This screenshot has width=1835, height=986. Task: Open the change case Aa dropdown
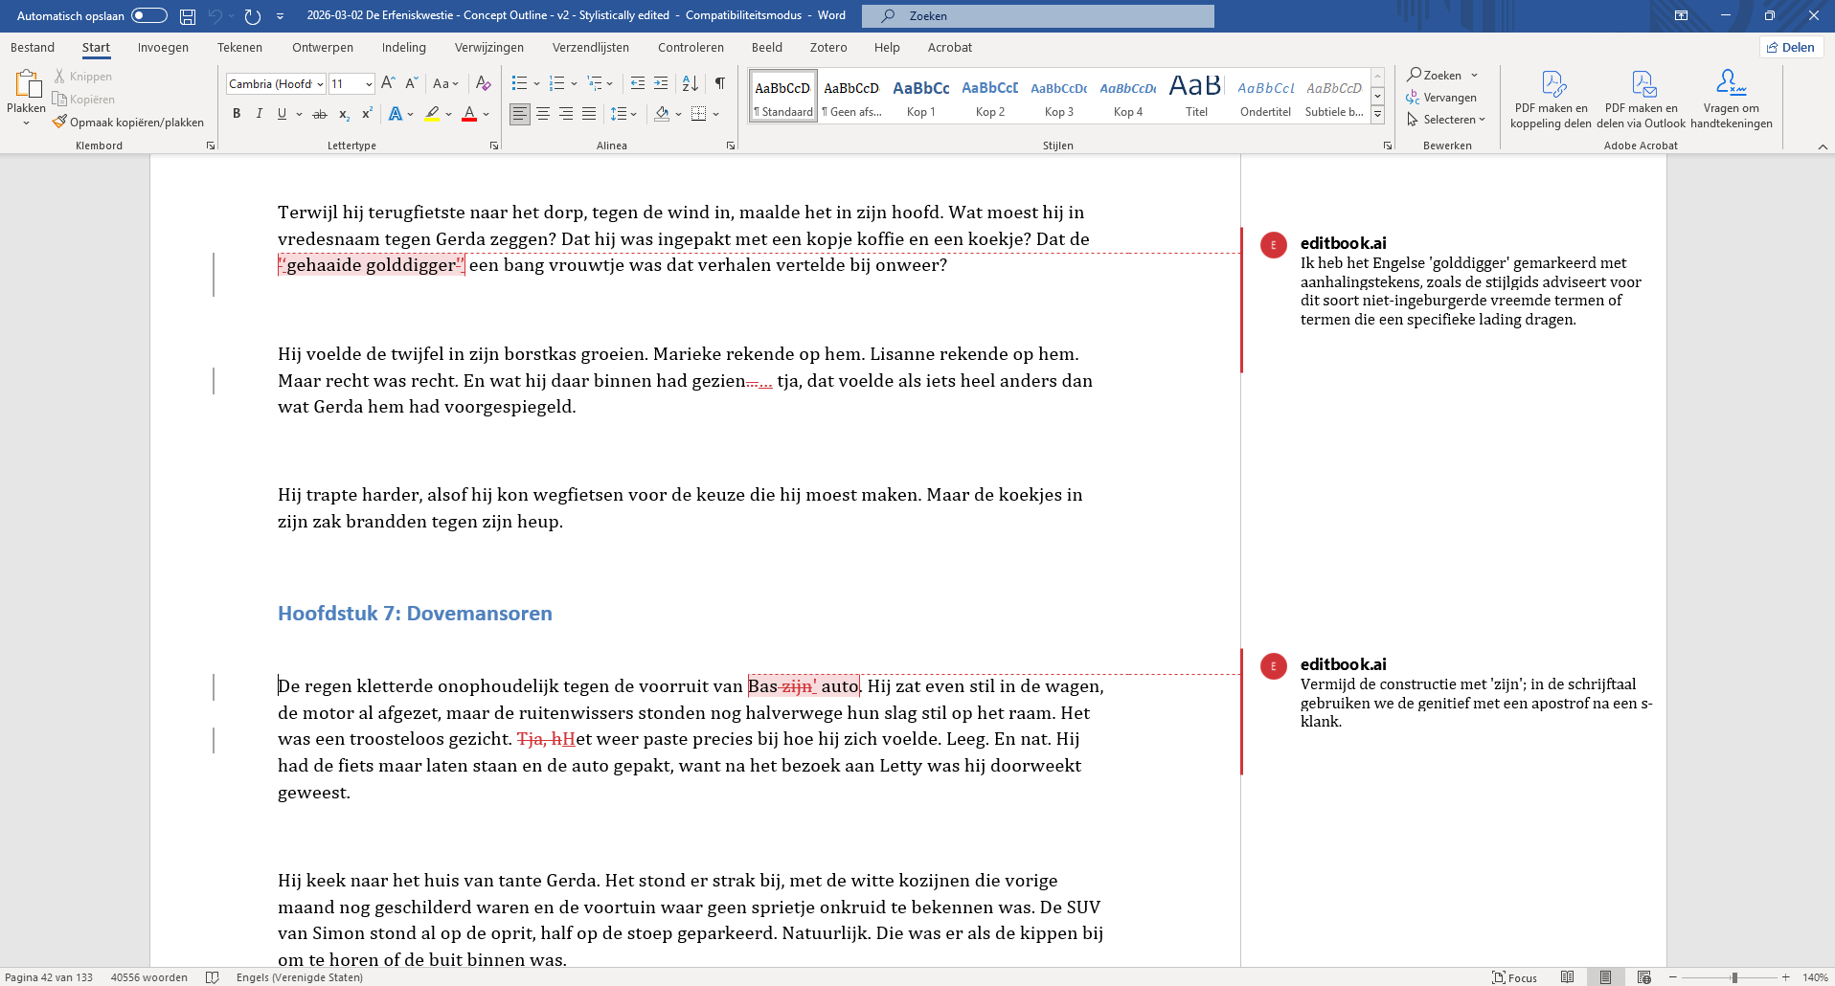[446, 84]
